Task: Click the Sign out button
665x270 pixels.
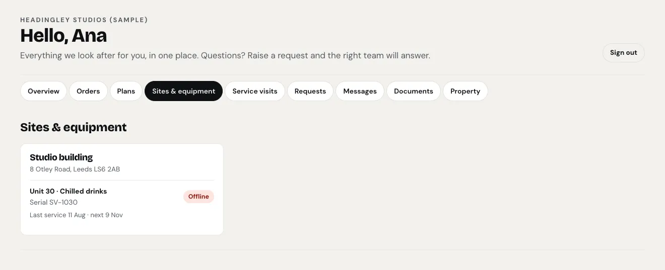Action: click(624, 53)
